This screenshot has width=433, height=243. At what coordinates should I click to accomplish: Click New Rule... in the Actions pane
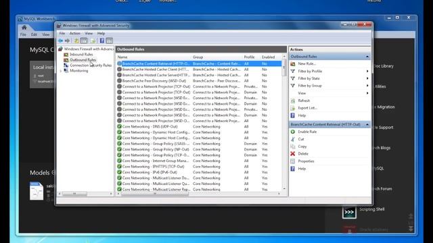coord(306,63)
